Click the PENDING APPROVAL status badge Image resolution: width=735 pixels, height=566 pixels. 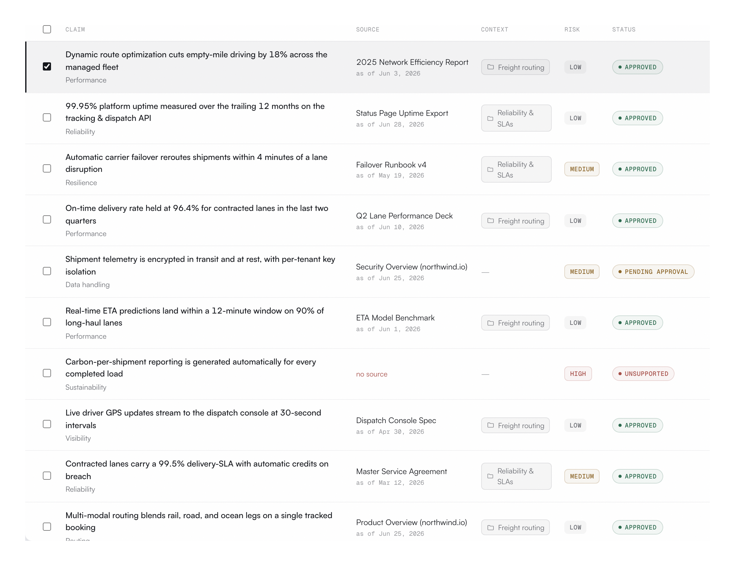click(x=653, y=272)
